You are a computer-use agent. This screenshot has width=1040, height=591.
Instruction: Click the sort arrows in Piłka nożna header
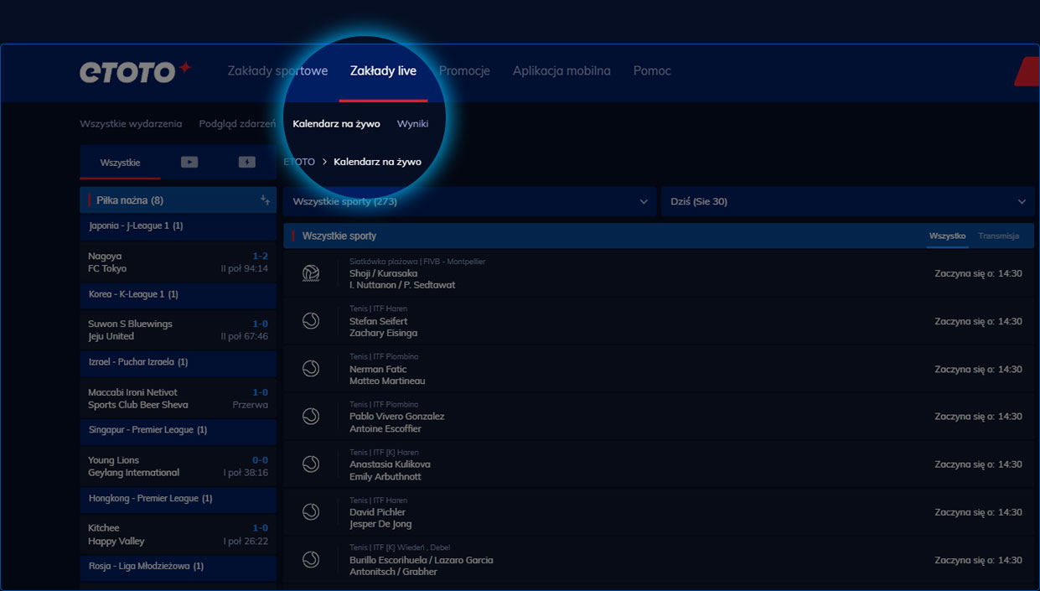pyautogui.click(x=265, y=200)
